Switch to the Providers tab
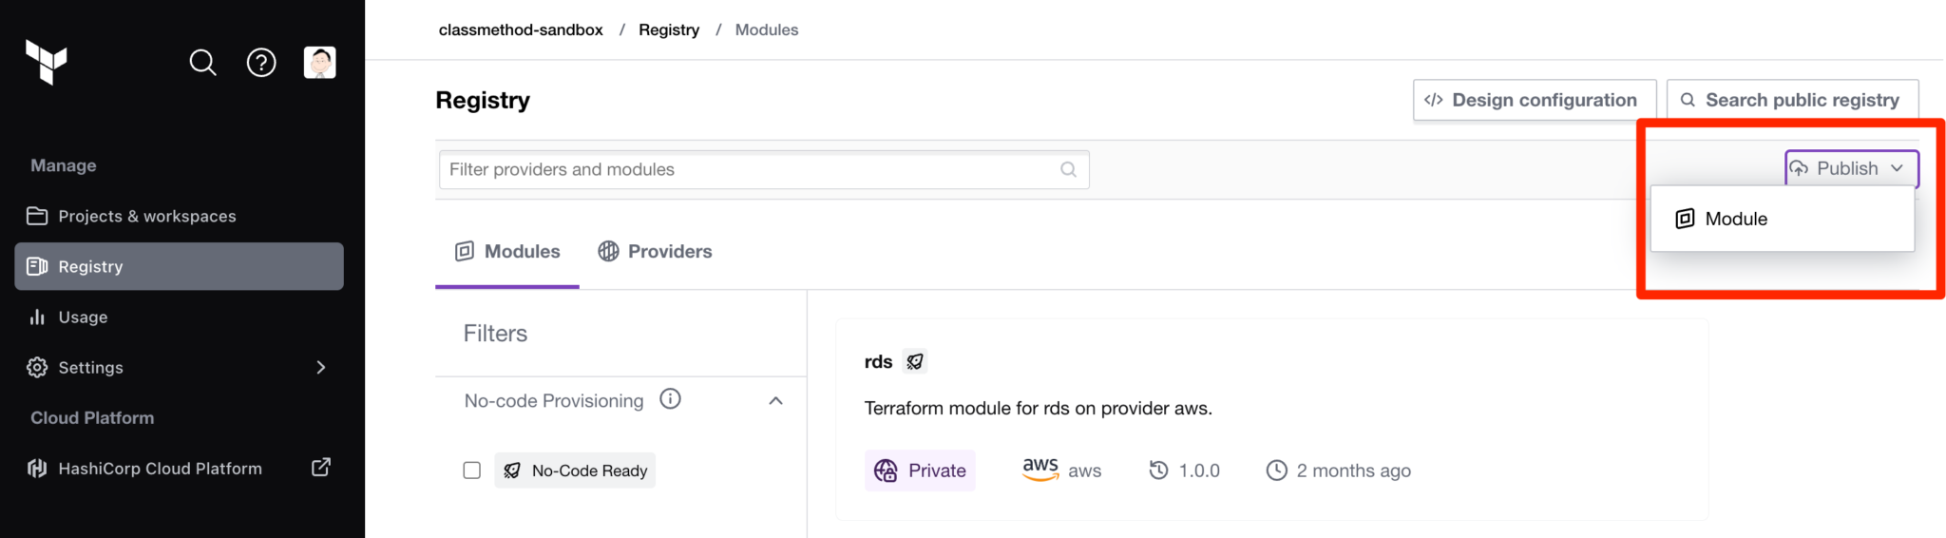1946x538 pixels. 656,251
